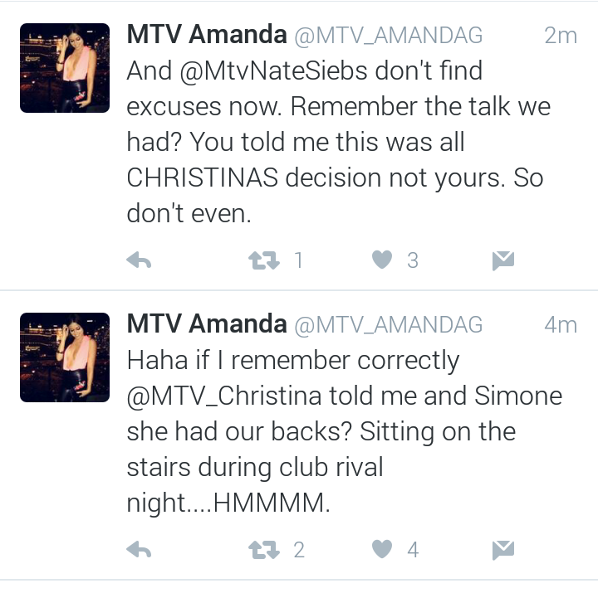Open the @MtvNateSiebs mention link

(x=273, y=70)
